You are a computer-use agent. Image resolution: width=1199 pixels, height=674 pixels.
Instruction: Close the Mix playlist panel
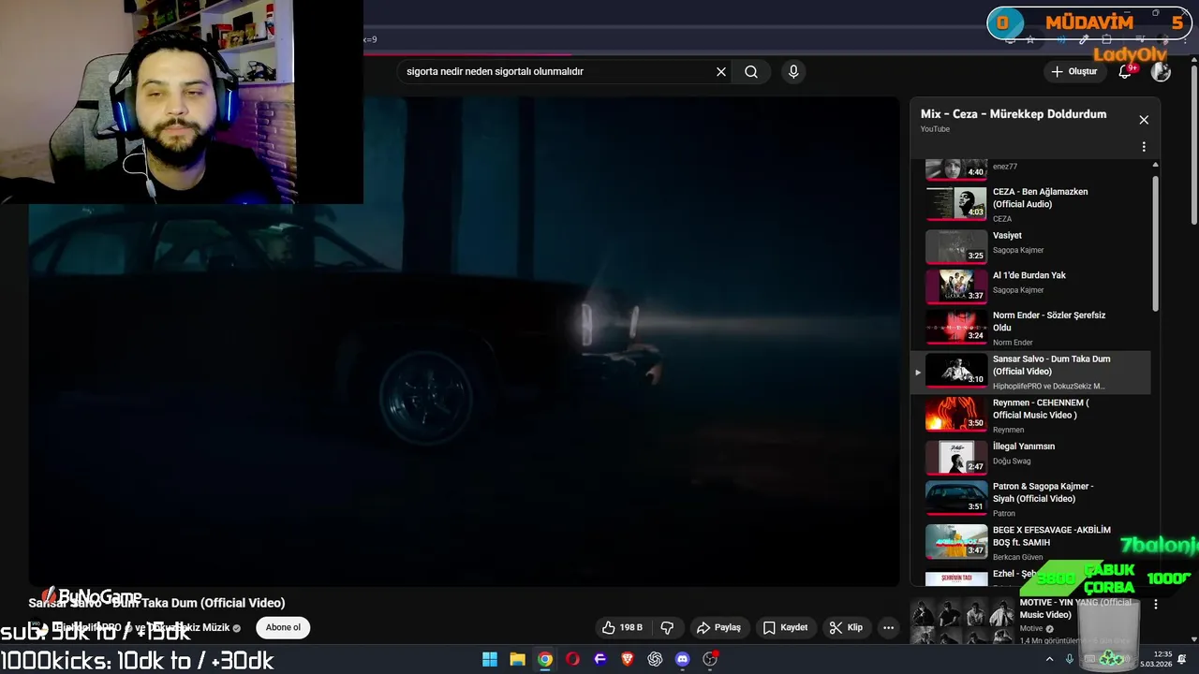(x=1144, y=120)
